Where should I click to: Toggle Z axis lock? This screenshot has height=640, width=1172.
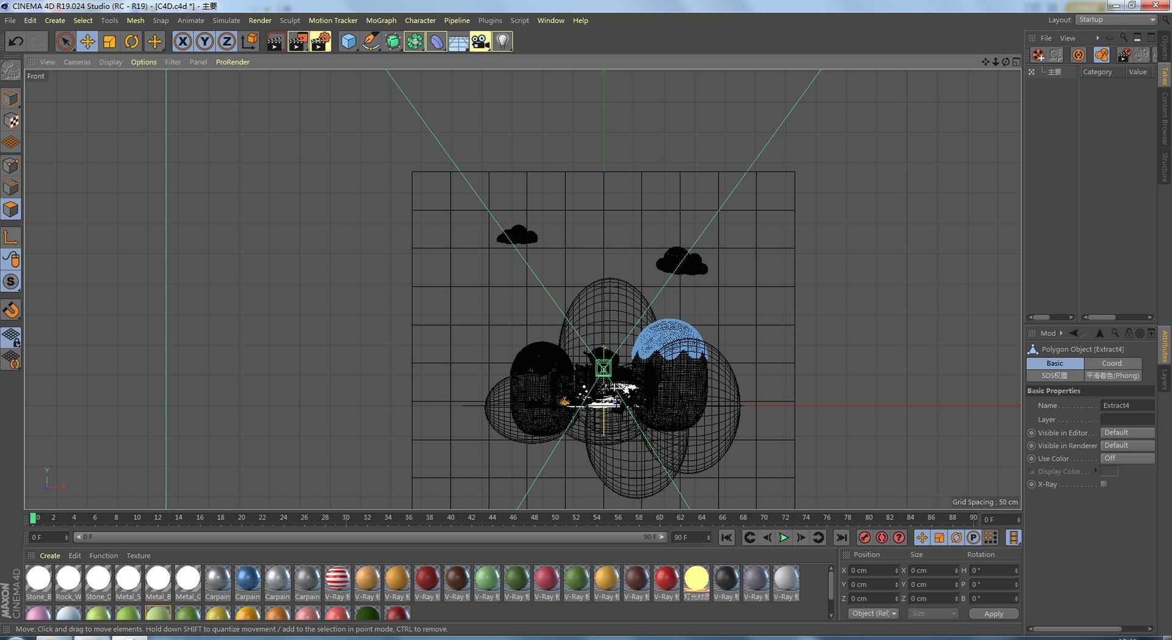coord(226,42)
